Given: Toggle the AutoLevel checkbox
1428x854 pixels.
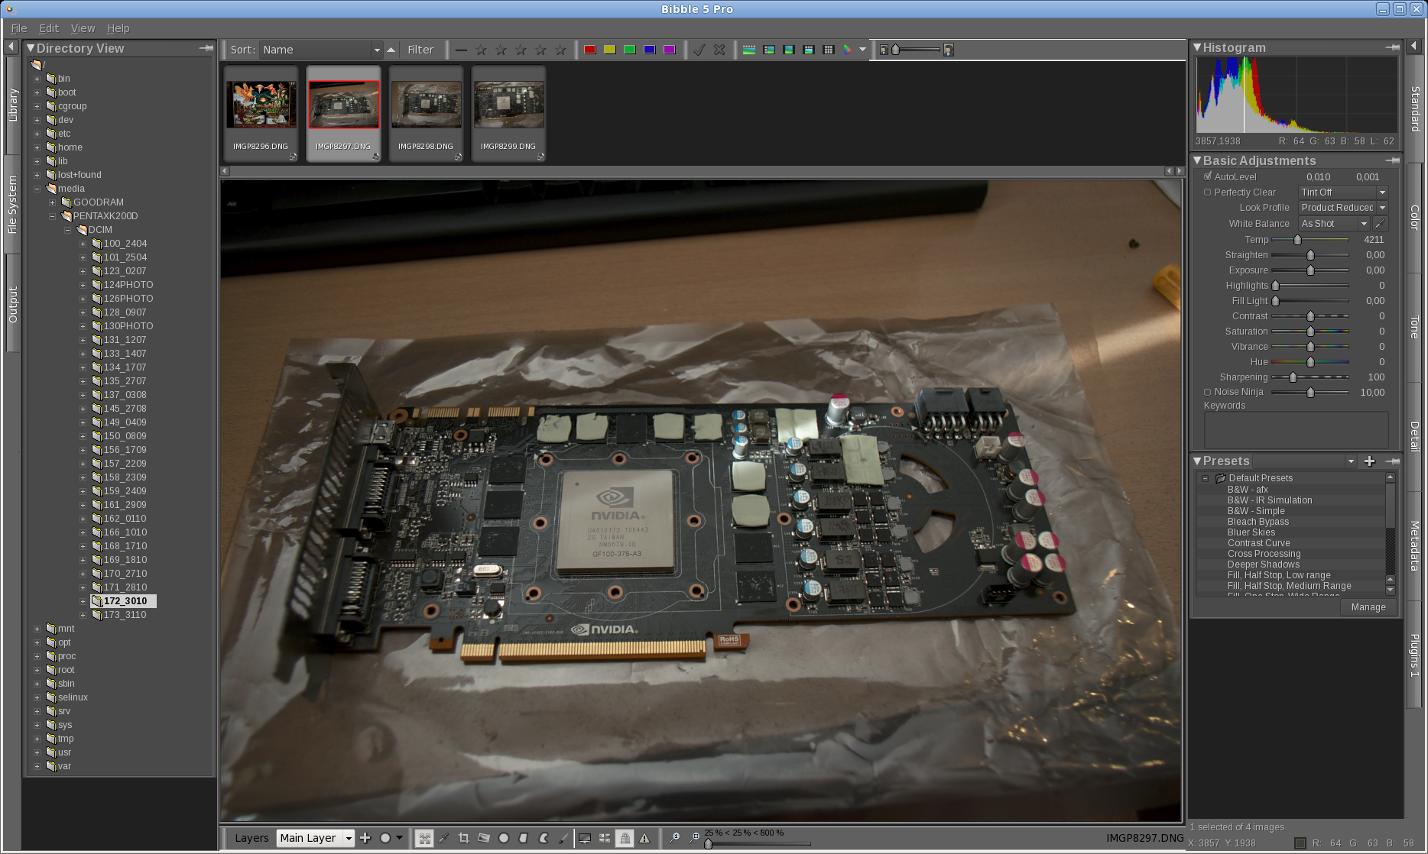Looking at the screenshot, I should click(1208, 176).
